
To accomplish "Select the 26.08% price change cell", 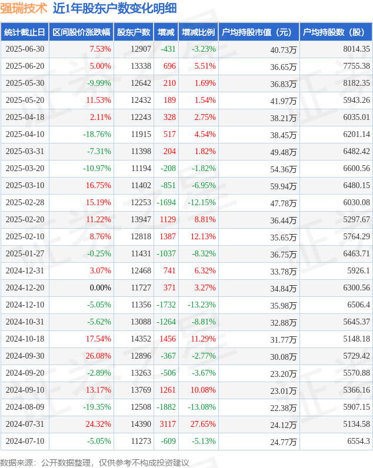I will (x=98, y=356).
